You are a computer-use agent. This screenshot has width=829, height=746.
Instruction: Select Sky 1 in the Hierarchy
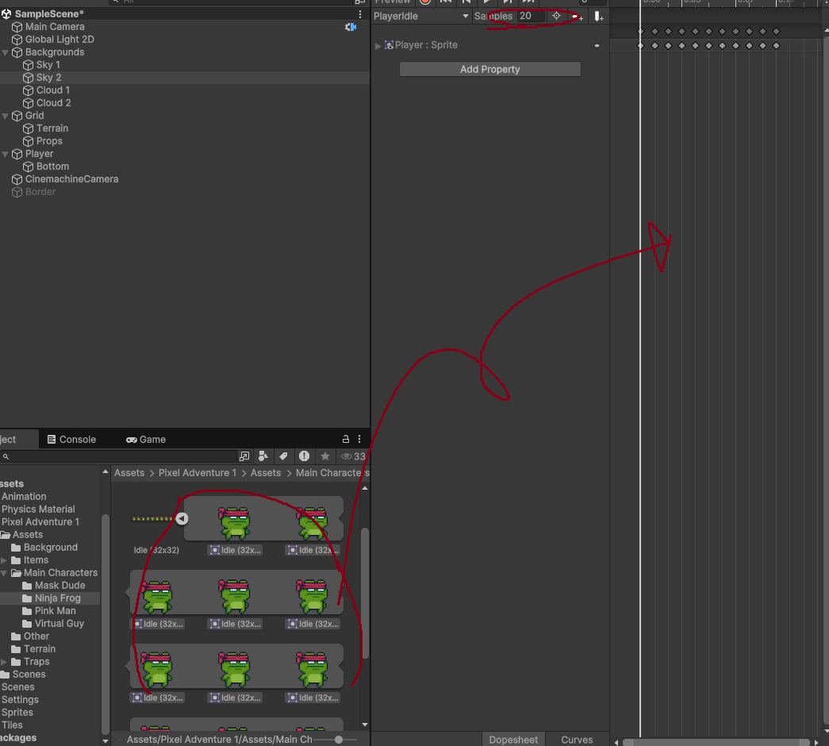48,65
